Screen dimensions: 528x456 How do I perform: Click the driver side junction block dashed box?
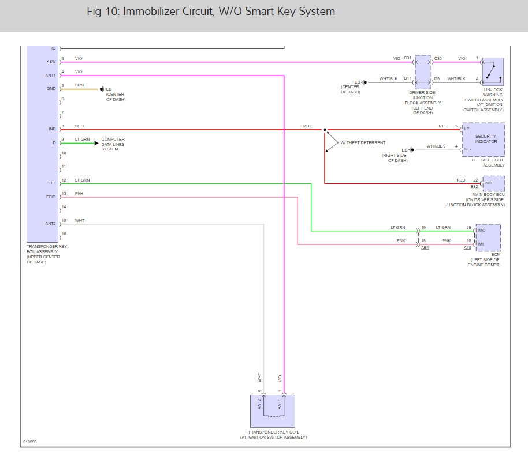point(423,72)
